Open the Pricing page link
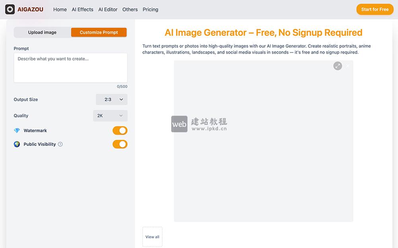Screen dimensions: 398x248 [150, 10]
